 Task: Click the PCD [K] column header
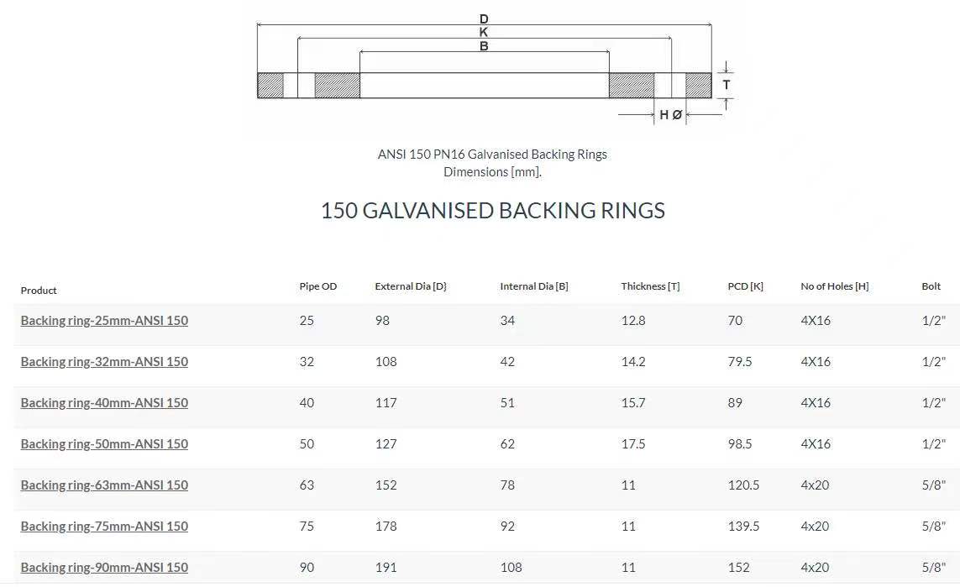click(x=745, y=286)
